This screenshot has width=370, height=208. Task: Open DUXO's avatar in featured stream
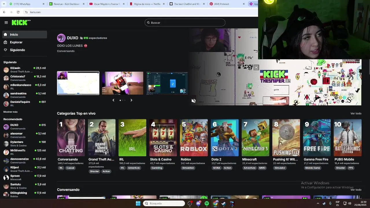pos(61,38)
